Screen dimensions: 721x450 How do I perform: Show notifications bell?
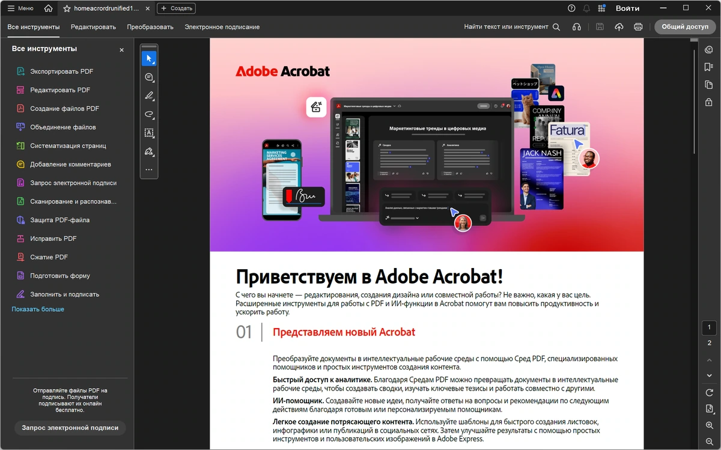(x=586, y=8)
